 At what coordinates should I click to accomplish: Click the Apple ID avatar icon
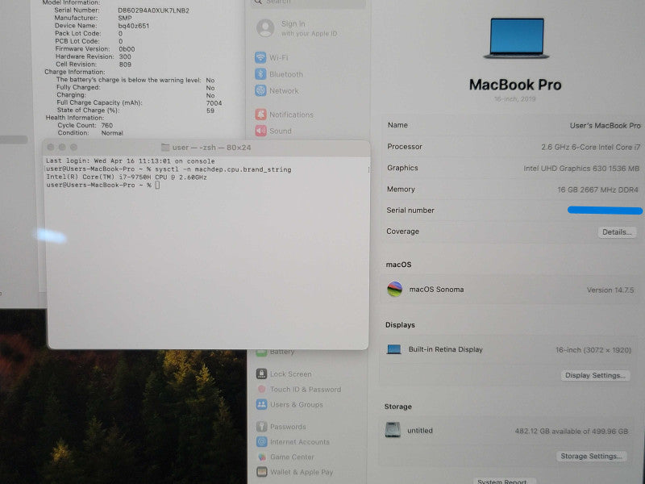point(265,28)
